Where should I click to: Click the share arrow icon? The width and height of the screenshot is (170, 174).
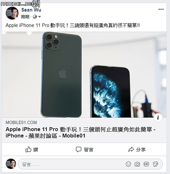pyautogui.click(x=131, y=149)
